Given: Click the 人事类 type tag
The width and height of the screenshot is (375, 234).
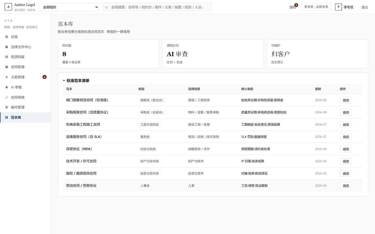Looking at the screenshot, I should coord(145,186).
